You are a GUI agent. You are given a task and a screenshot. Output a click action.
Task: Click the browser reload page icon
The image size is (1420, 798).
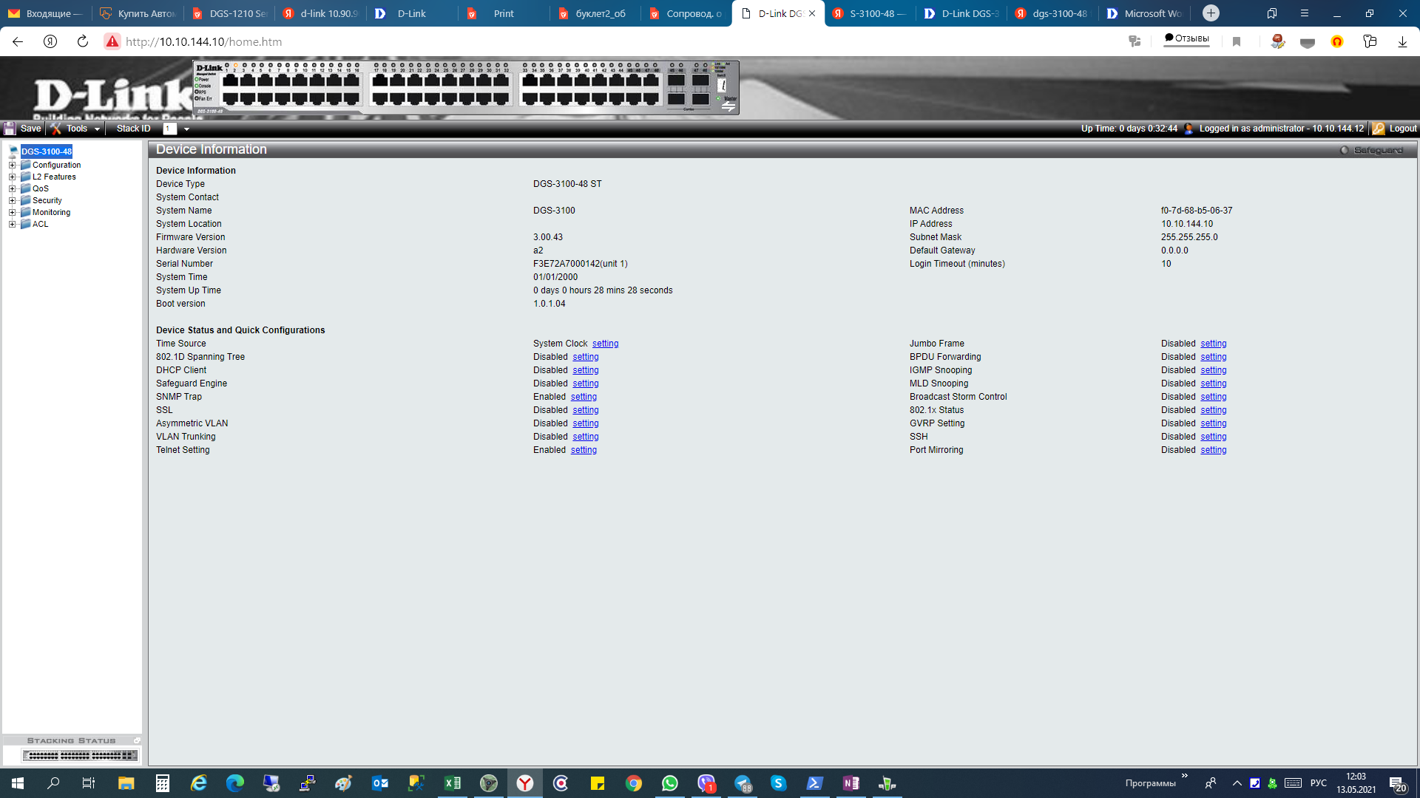click(83, 41)
